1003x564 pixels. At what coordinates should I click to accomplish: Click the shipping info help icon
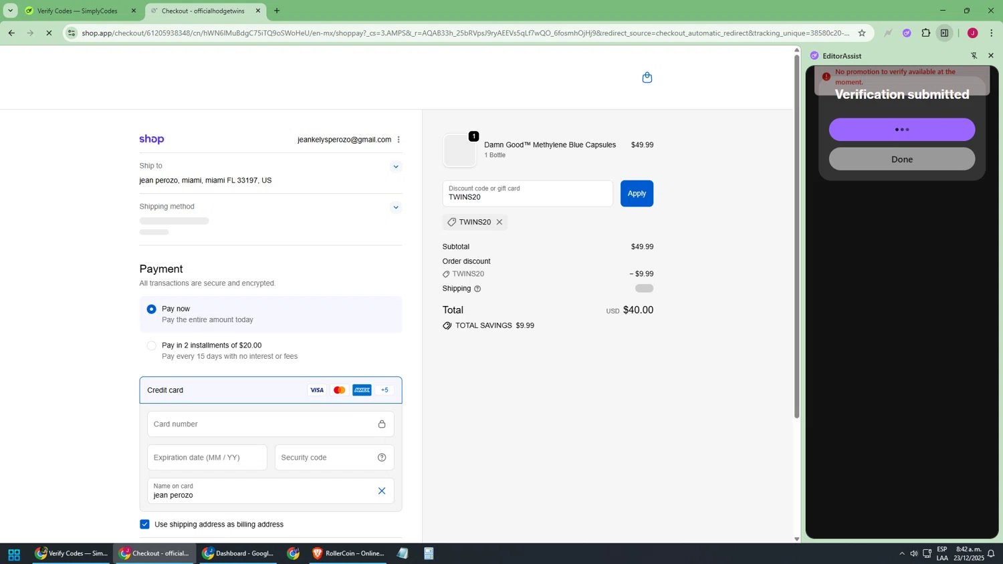coord(477,289)
